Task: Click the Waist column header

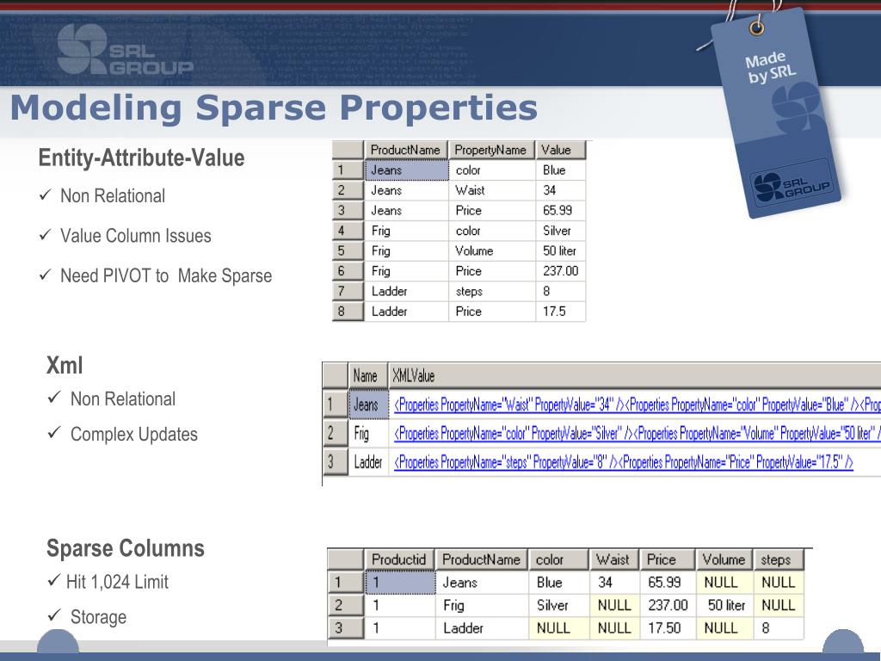Action: (614, 559)
